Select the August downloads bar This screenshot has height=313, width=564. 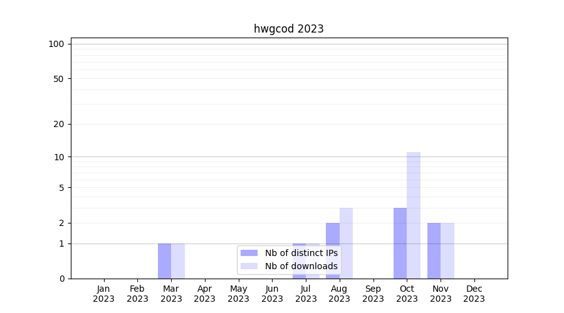(x=346, y=243)
